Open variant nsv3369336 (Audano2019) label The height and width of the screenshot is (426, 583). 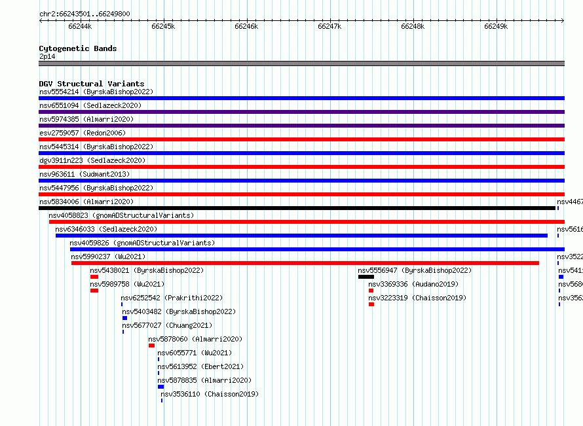pos(413,284)
